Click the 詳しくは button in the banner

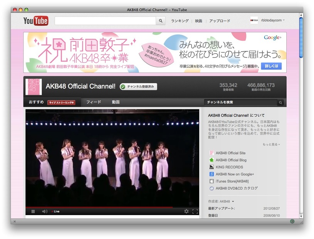coord(271,66)
